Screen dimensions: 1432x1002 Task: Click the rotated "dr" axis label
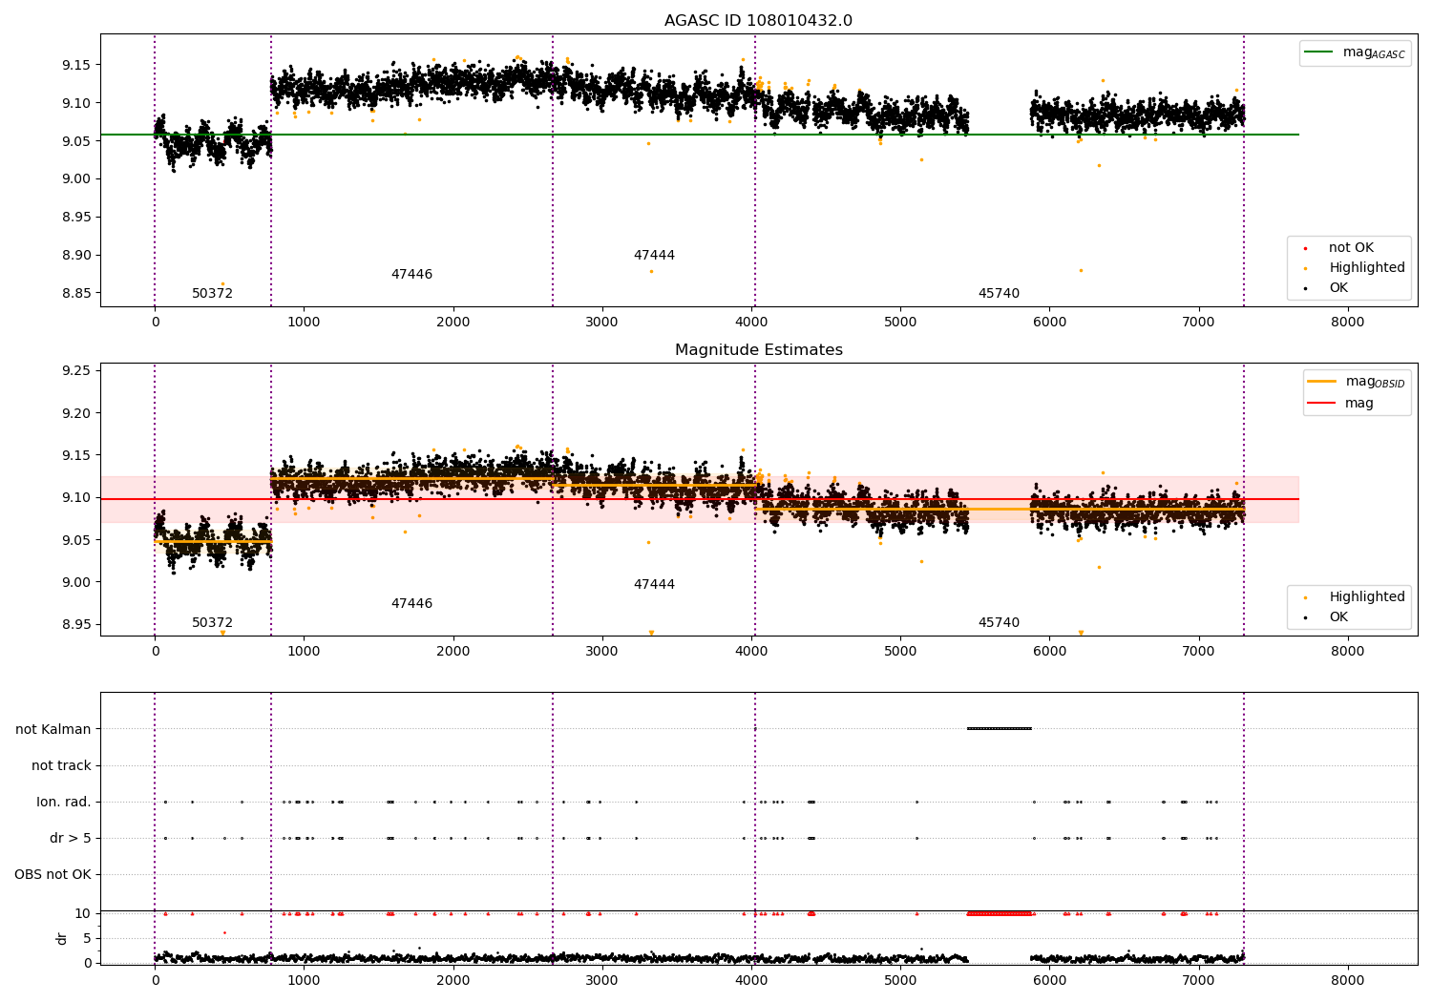click(62, 938)
